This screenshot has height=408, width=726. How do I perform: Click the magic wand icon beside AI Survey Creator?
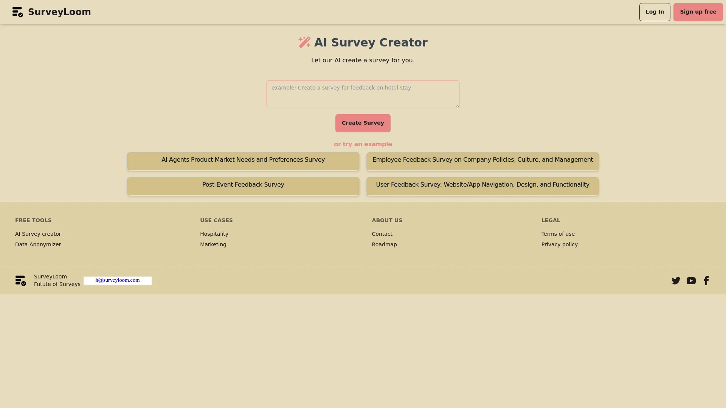[304, 42]
